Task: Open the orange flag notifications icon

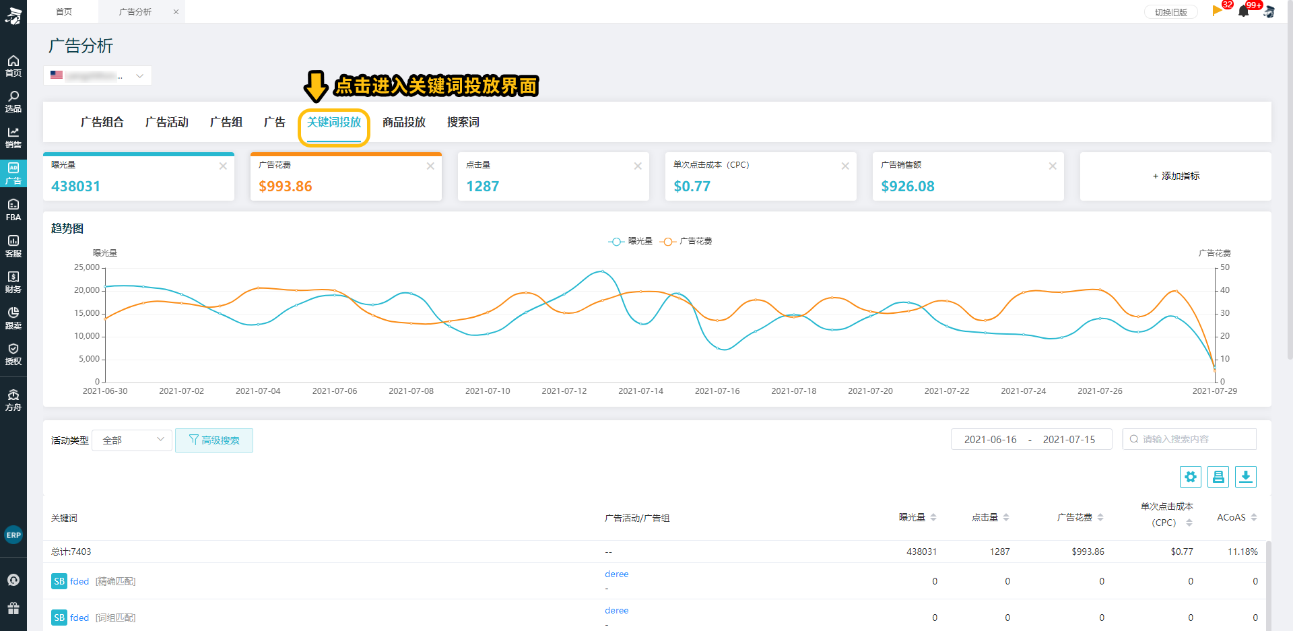Action: (x=1218, y=11)
